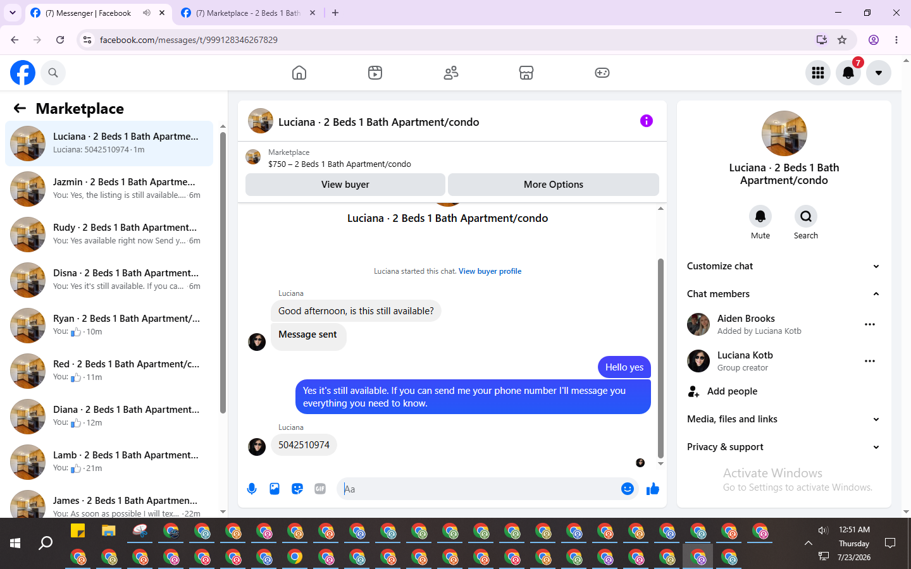911x569 pixels.
Task: Open the Facebook logo home link
Action: tap(23, 73)
